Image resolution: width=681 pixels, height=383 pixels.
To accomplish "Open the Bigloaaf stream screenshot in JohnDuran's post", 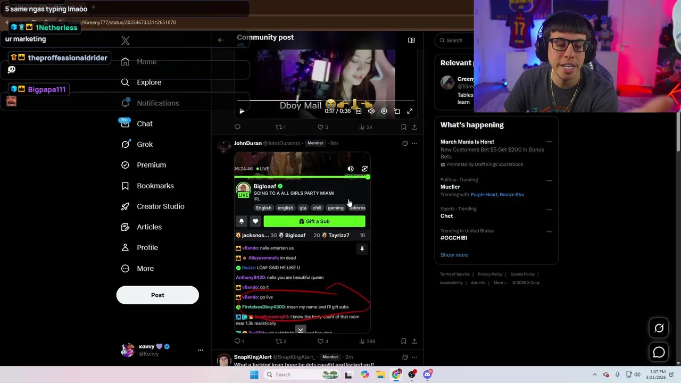I will point(302,243).
